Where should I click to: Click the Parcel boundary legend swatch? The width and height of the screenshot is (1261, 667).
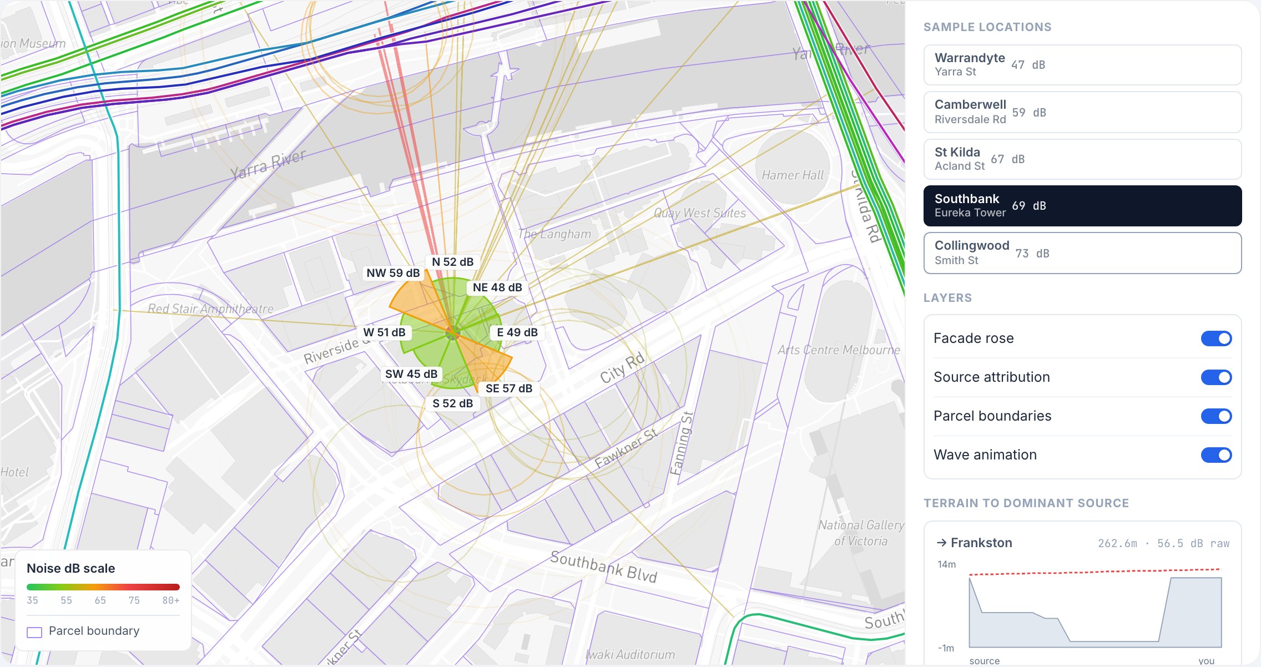click(34, 632)
